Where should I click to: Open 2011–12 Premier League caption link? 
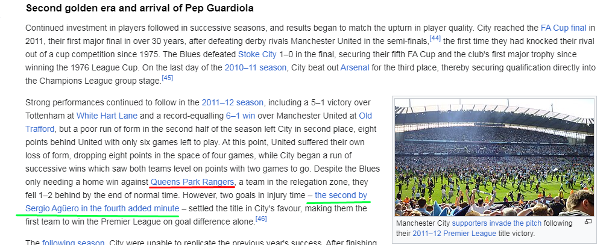(454, 234)
